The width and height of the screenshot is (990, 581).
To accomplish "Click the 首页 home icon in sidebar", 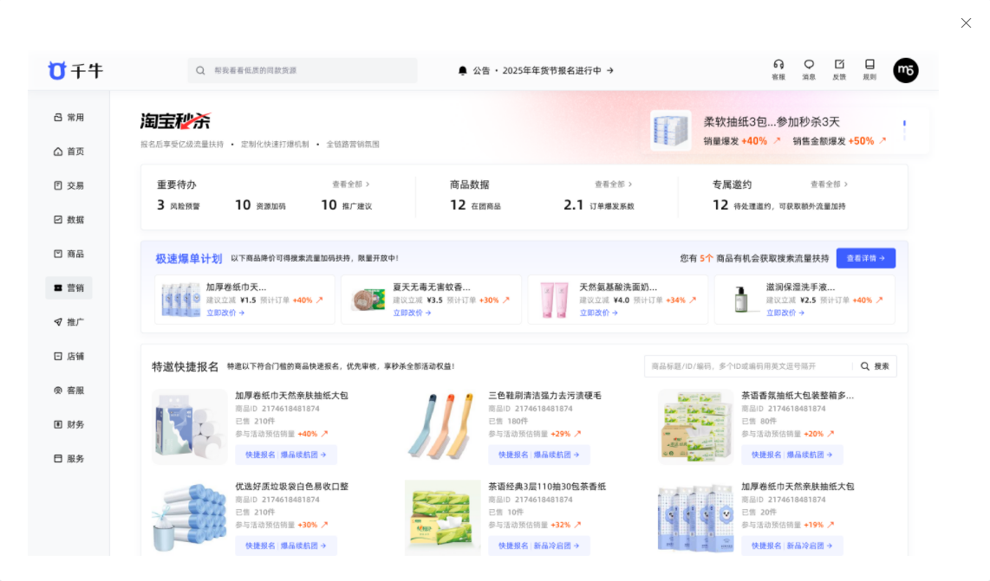I will (58, 152).
